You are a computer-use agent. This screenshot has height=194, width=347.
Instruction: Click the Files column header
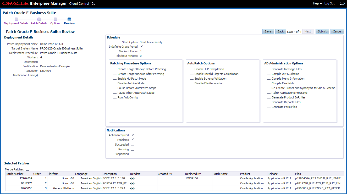click(319, 174)
